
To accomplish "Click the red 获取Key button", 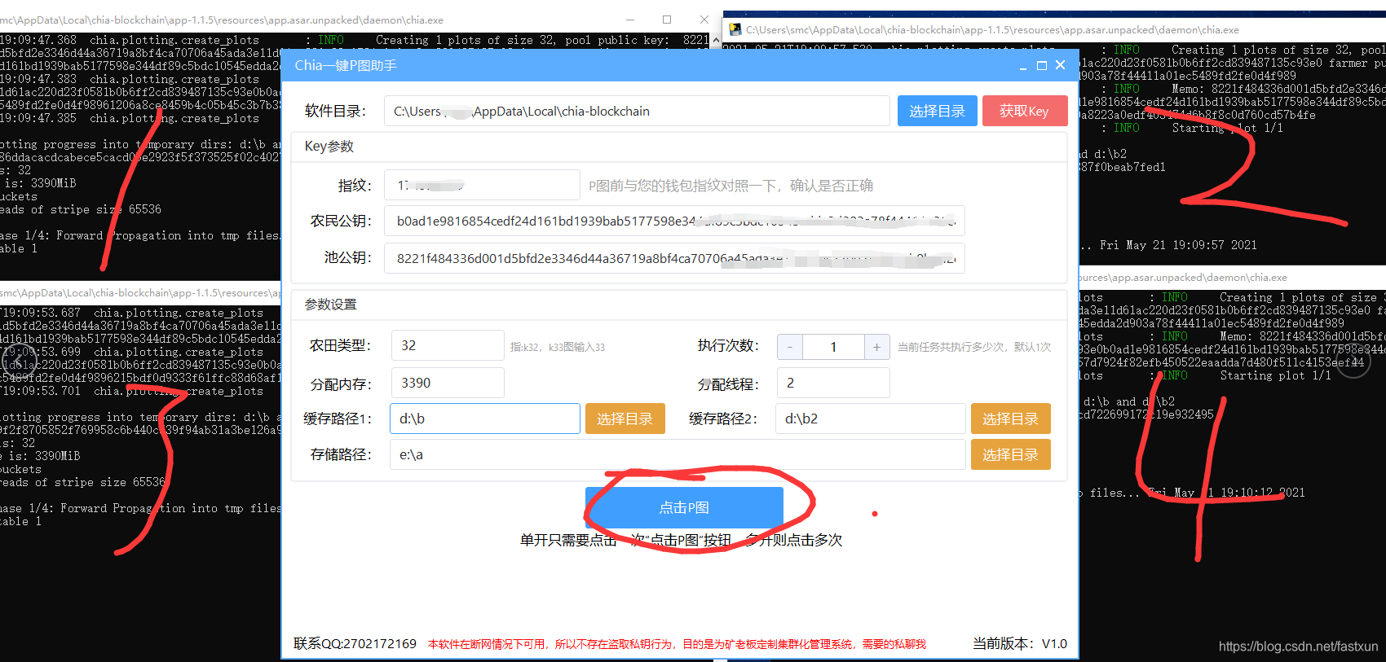I will (x=1025, y=111).
